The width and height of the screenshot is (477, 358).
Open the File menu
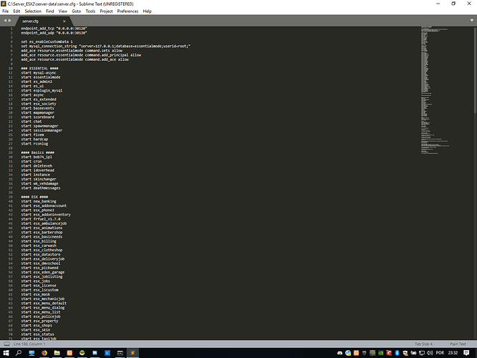tap(6, 11)
